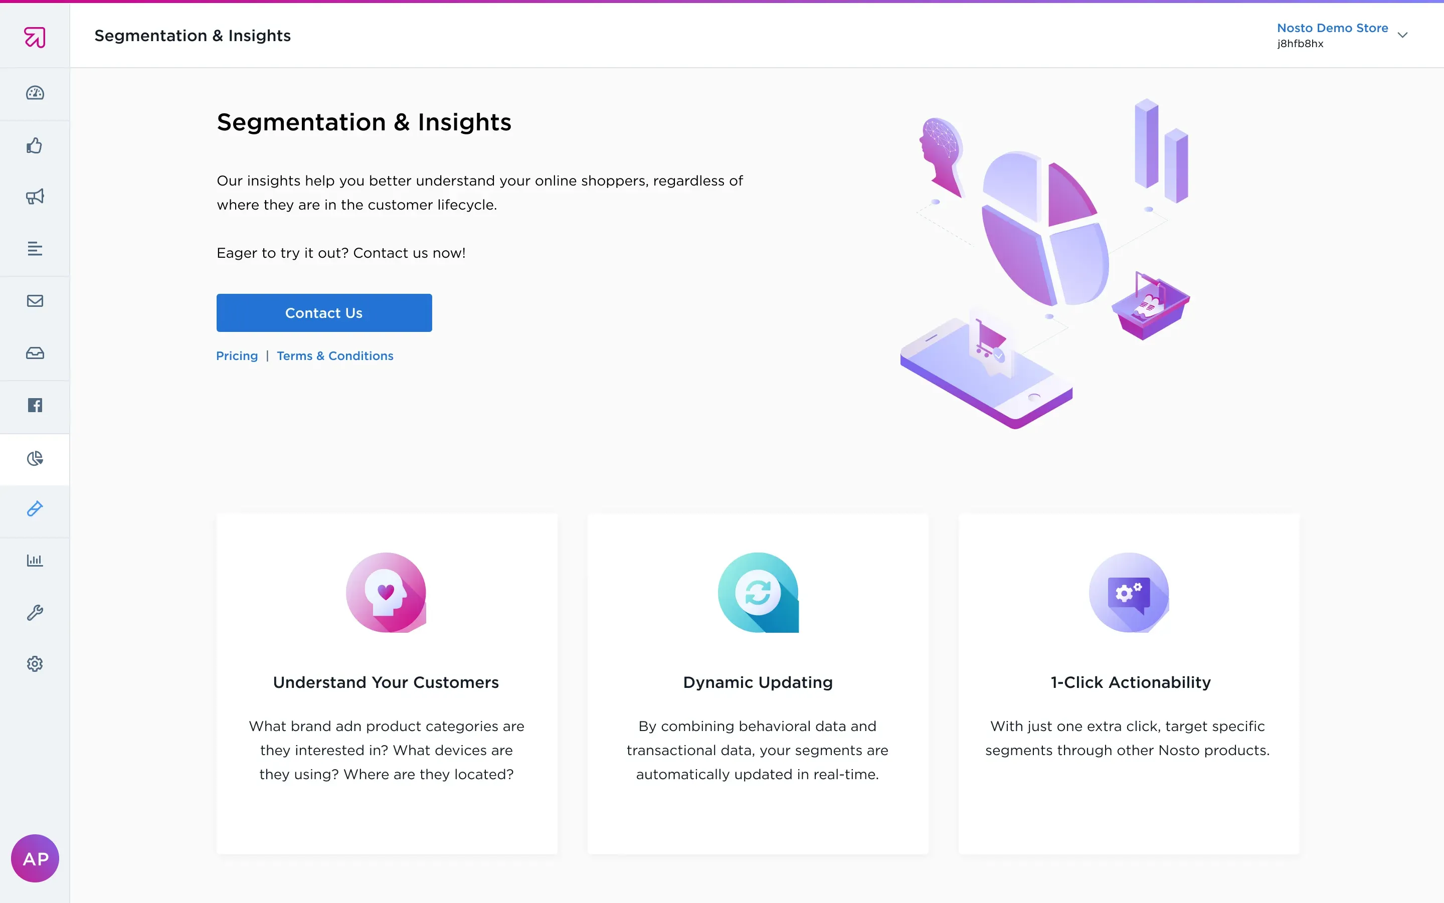Select the inbox tray icon
The image size is (1444, 903).
(35, 353)
